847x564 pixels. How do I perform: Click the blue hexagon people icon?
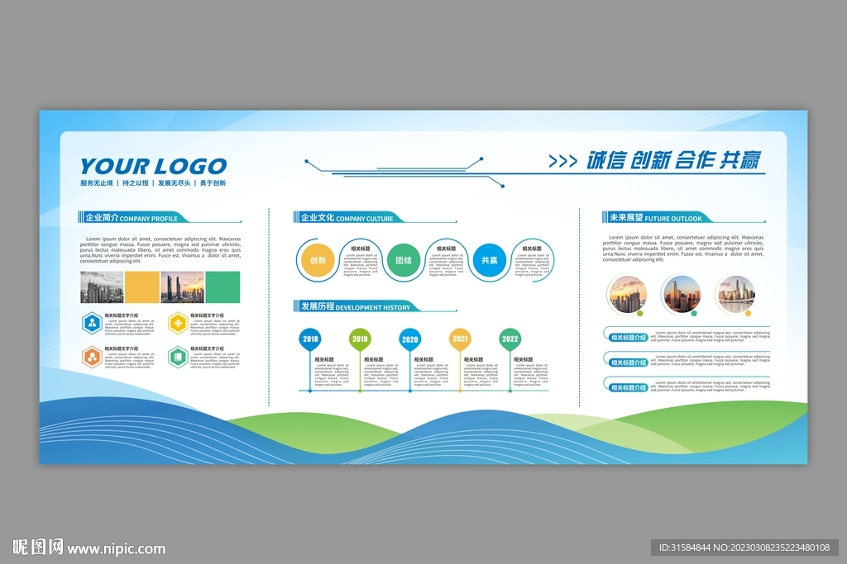[93, 324]
